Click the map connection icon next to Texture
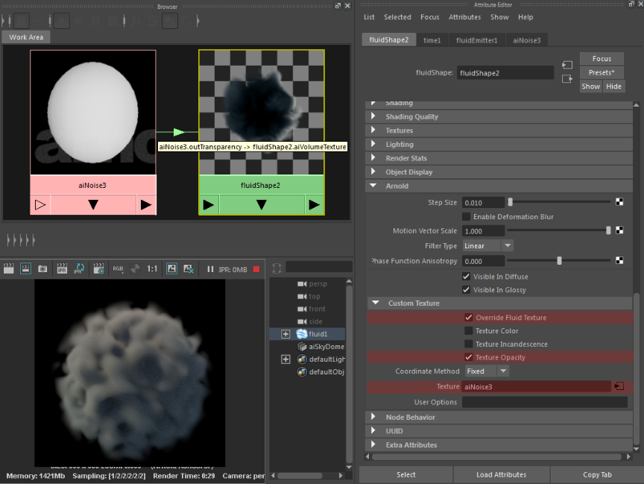 (619, 386)
